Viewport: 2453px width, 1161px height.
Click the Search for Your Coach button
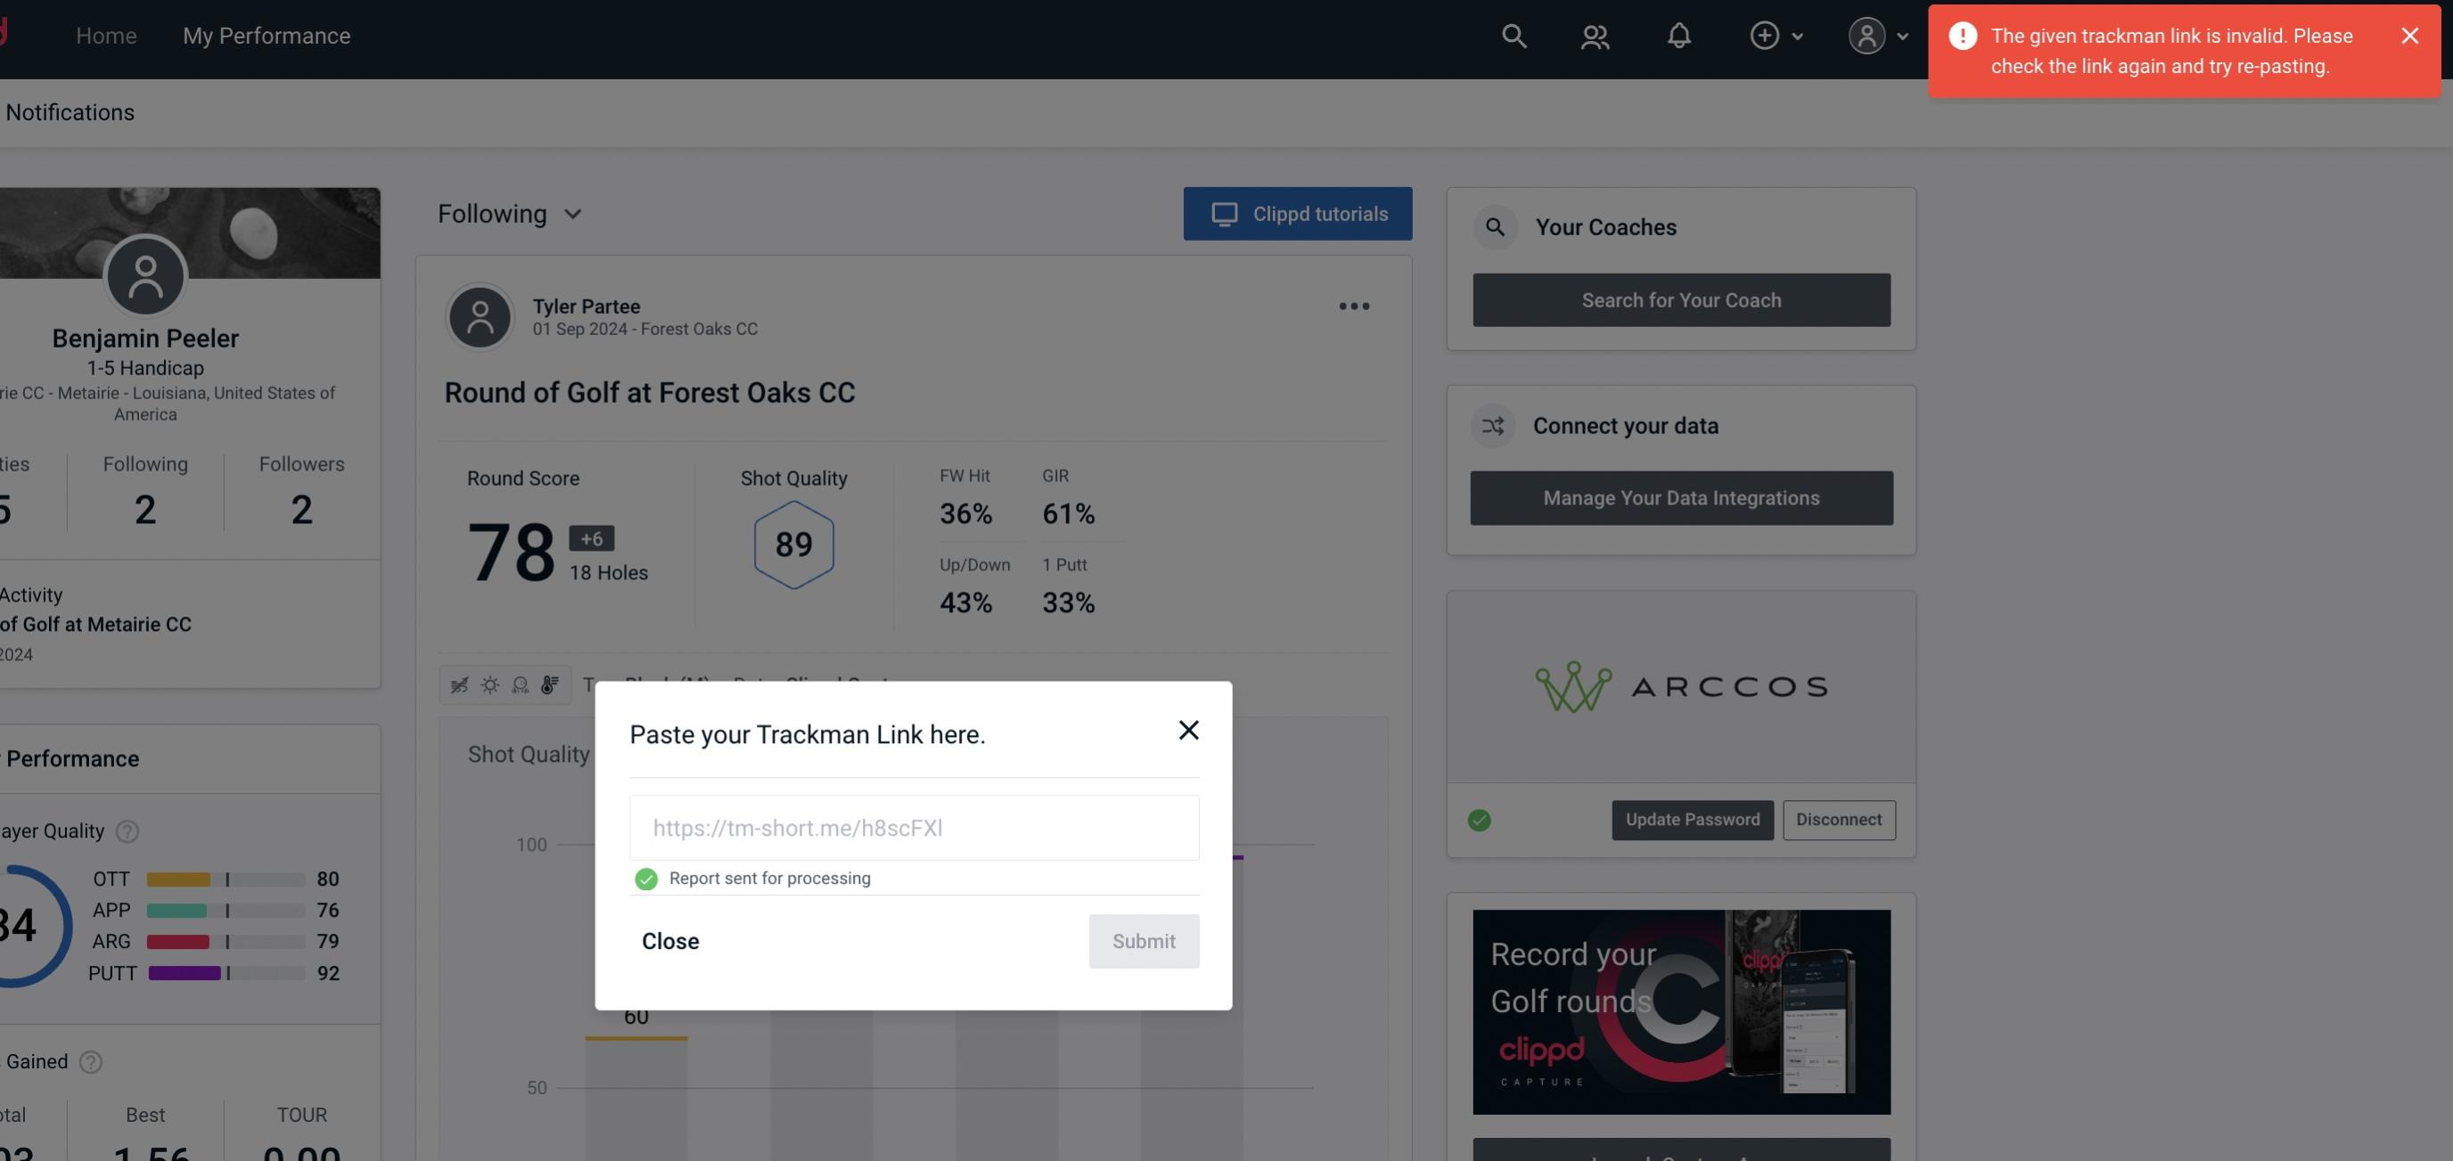point(1682,300)
